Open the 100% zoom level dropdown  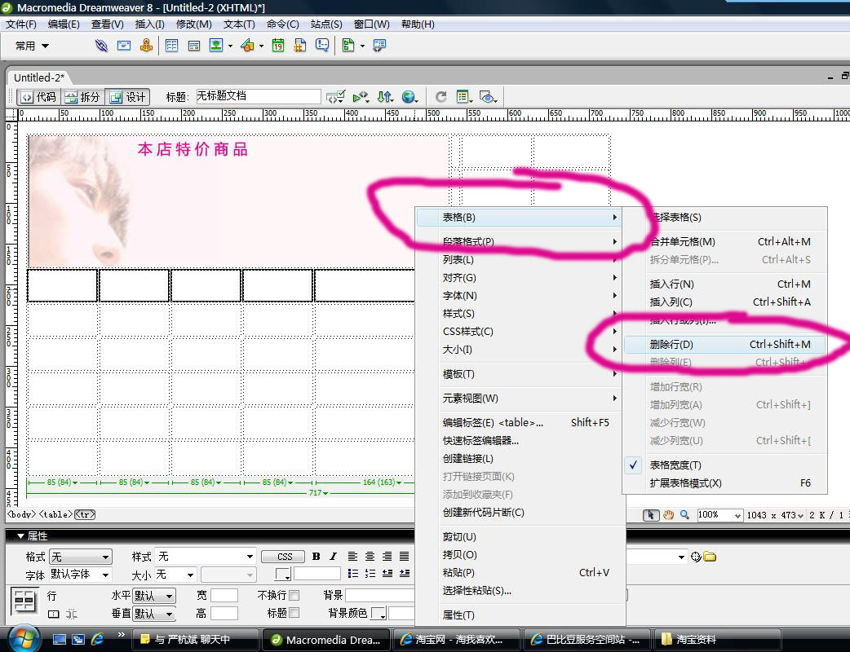click(719, 515)
